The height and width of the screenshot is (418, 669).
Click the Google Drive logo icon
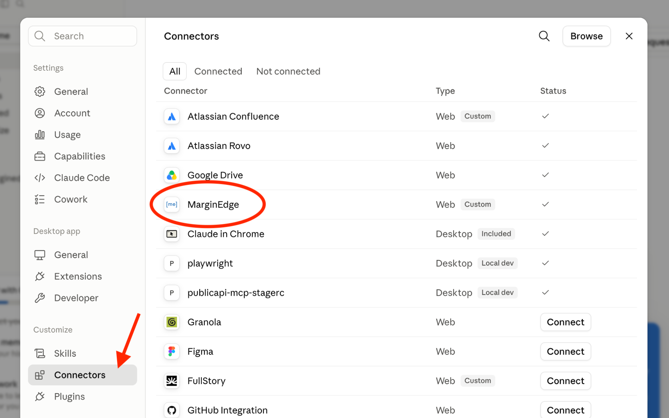coord(172,175)
